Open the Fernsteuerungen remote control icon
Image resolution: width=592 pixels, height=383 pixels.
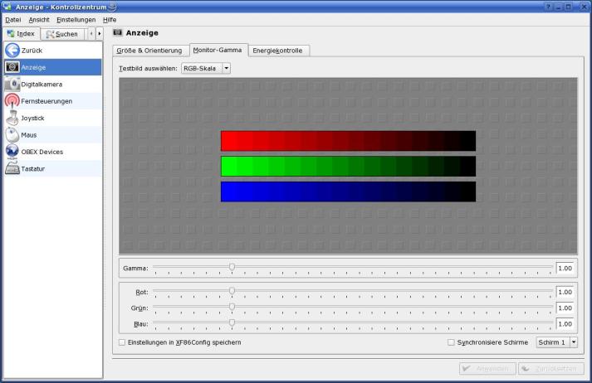[x=12, y=101]
